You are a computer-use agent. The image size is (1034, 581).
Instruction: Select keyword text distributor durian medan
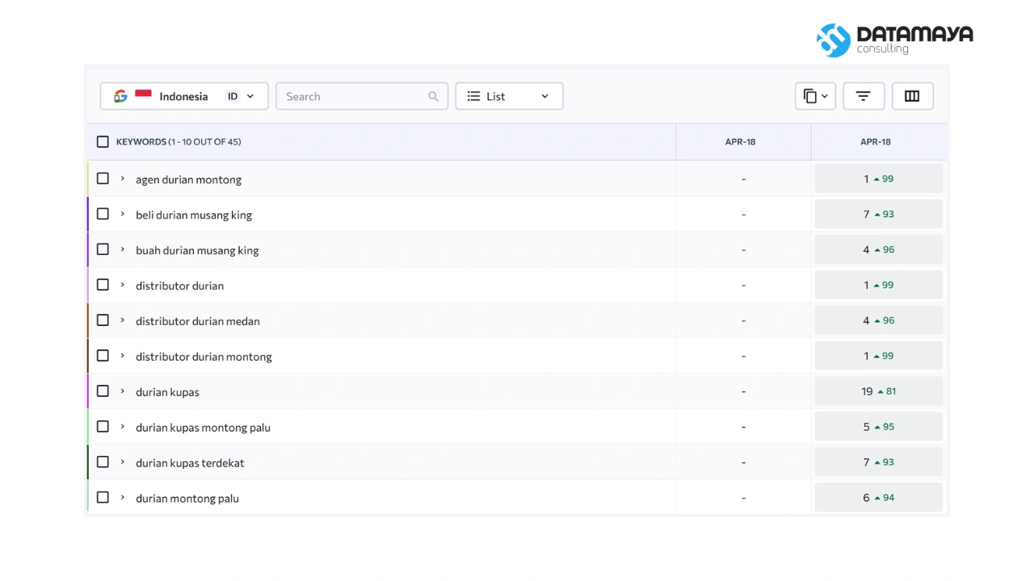(x=198, y=321)
